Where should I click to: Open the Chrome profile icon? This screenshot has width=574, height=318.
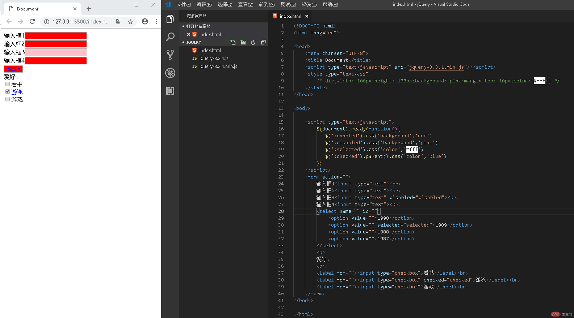point(145,21)
